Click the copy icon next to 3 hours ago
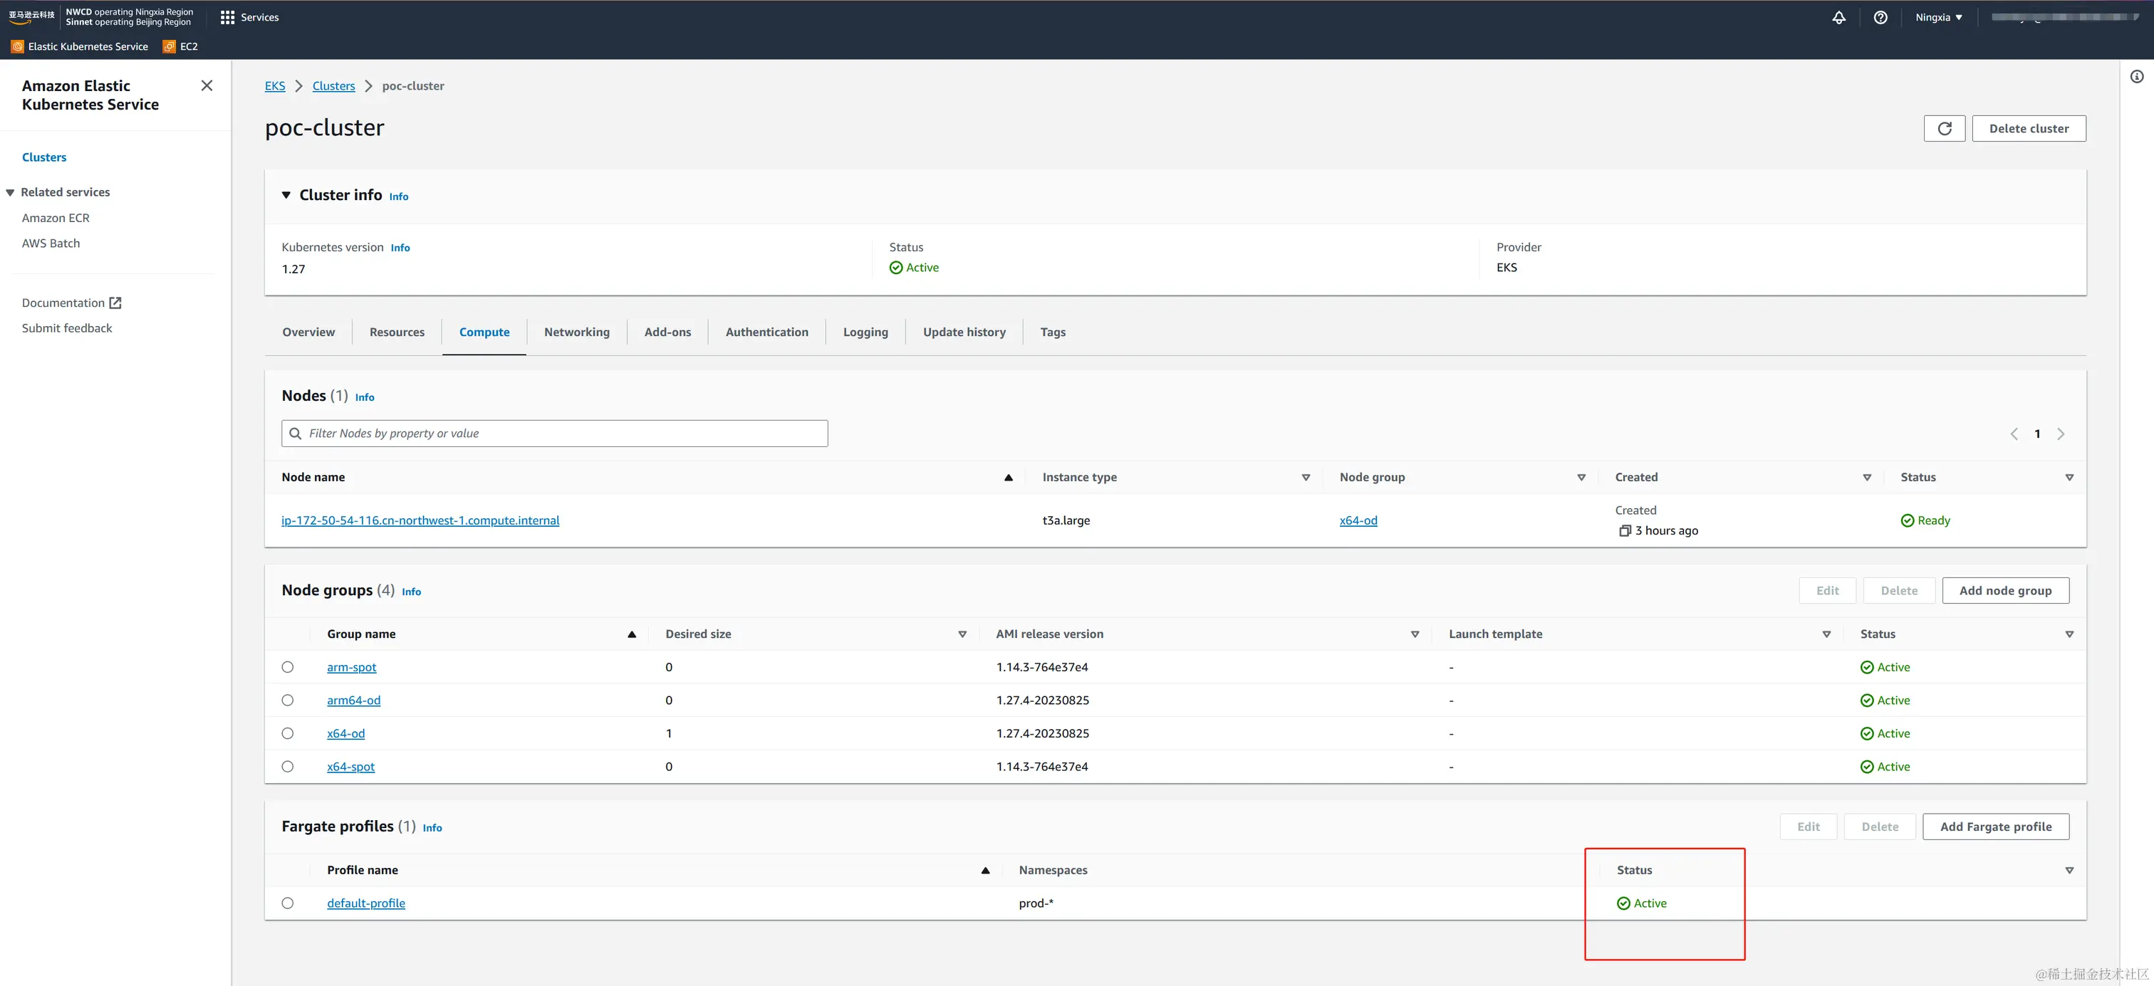This screenshot has height=986, width=2154. 1625,530
